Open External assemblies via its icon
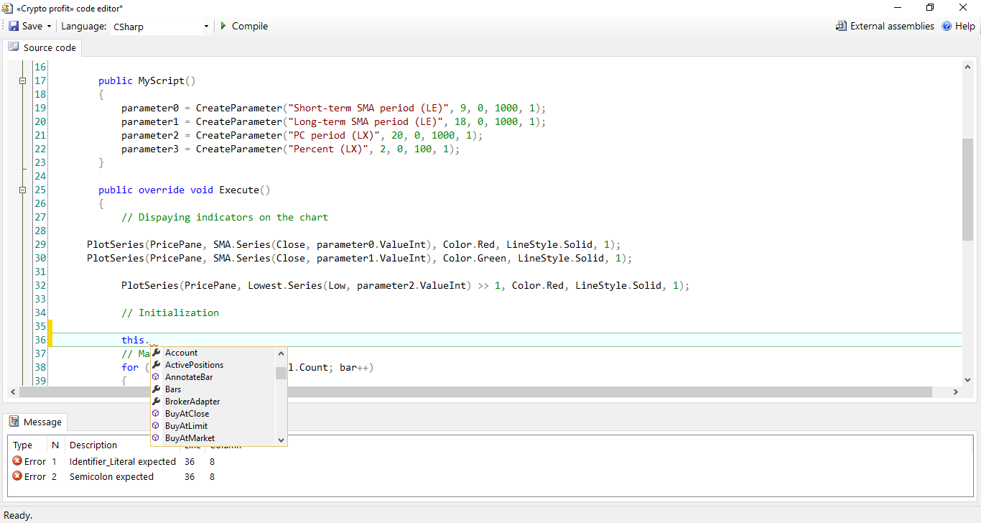The height and width of the screenshot is (523, 981). [x=841, y=26]
